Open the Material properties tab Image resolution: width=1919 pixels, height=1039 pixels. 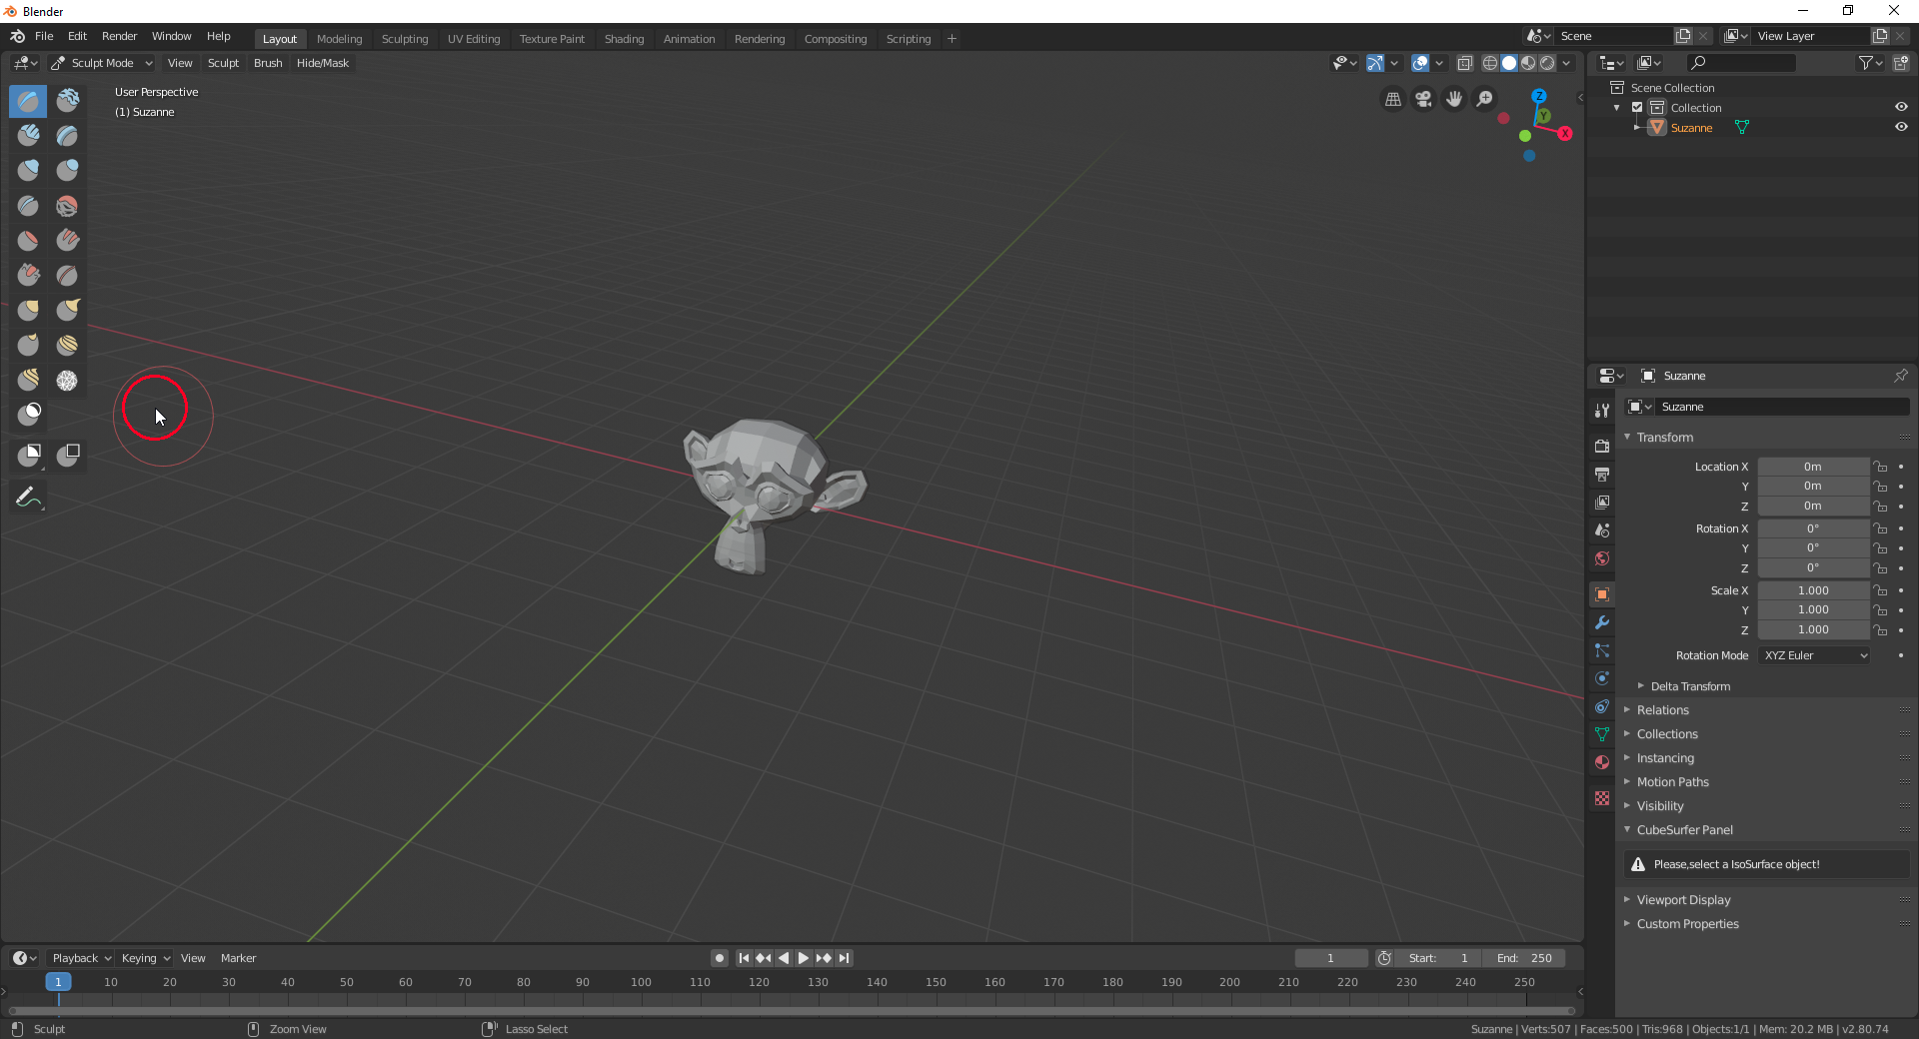pos(1602,762)
